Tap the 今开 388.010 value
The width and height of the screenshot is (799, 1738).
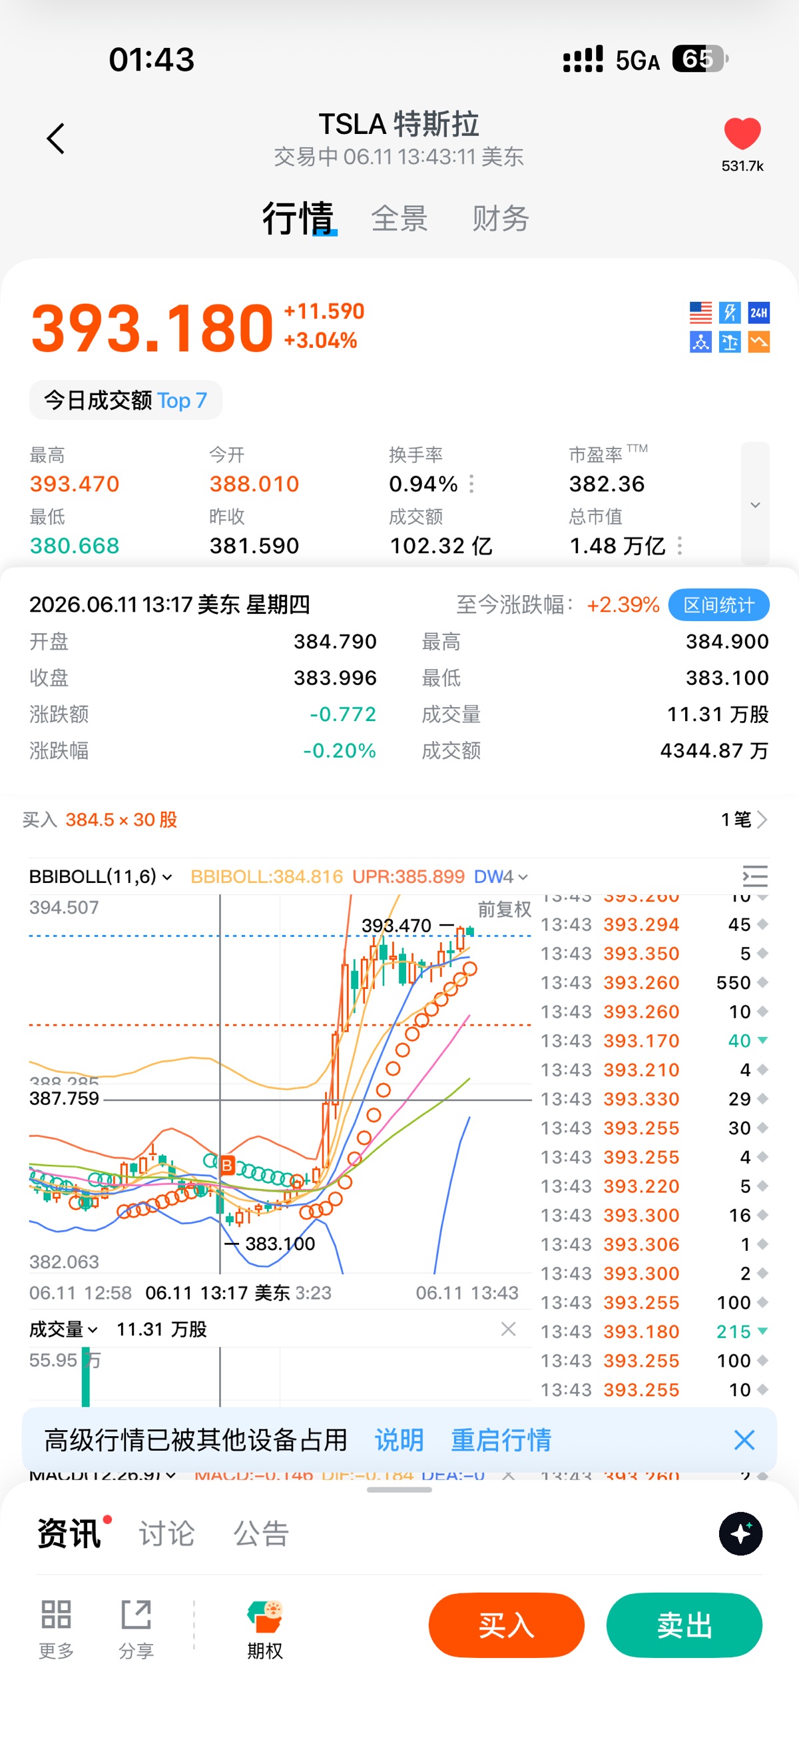click(254, 484)
